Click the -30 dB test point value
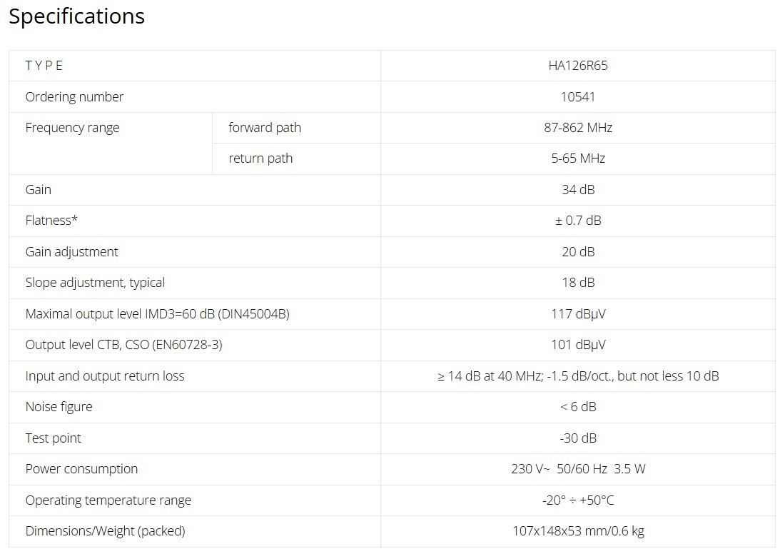 [x=577, y=438]
